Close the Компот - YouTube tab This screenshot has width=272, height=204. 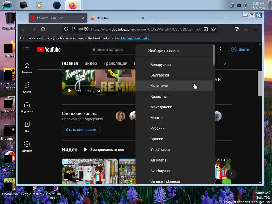83,18
